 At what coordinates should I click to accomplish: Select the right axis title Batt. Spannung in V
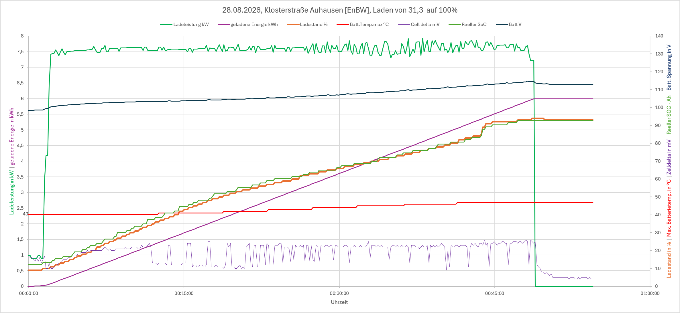[669, 68]
